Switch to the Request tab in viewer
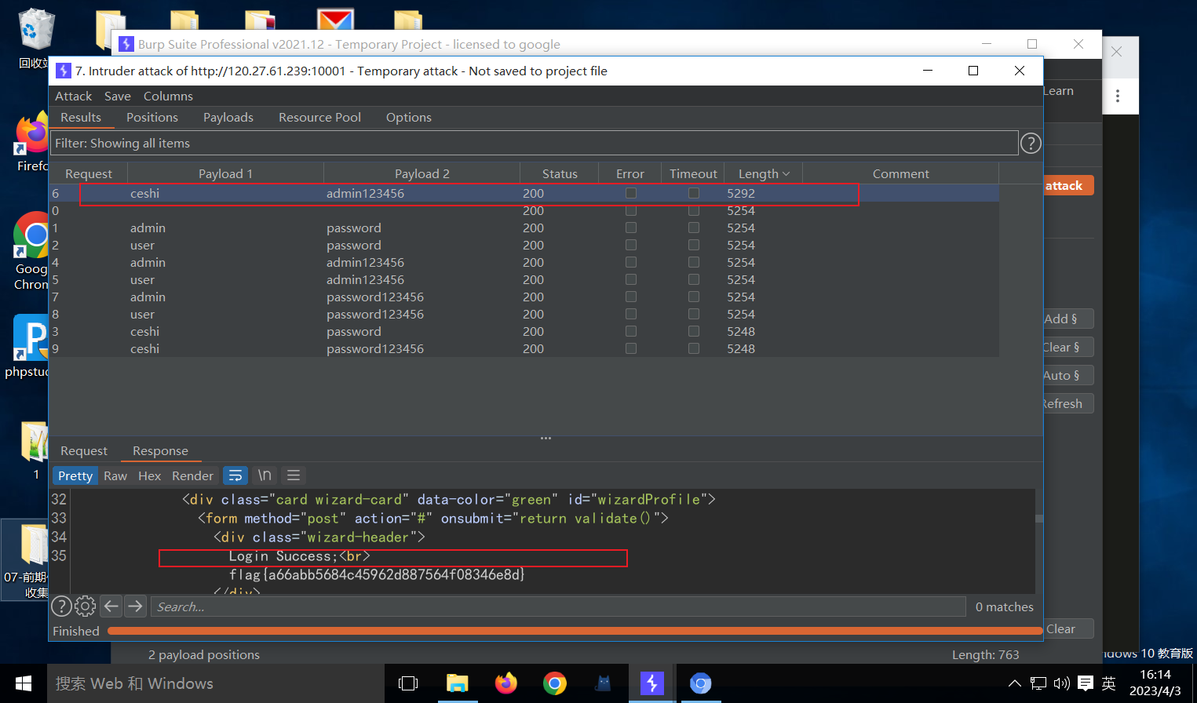The height and width of the screenshot is (703, 1197). pos(84,450)
